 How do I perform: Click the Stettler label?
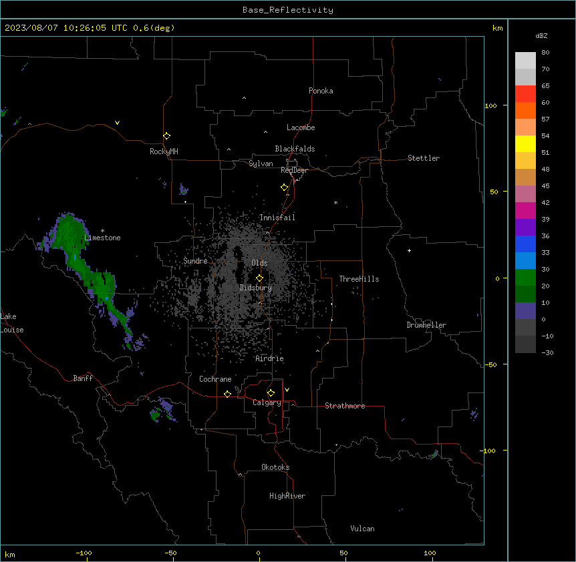click(424, 158)
